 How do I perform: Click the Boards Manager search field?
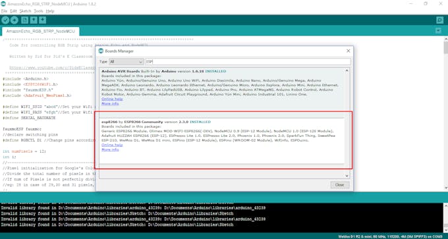pos(248,62)
